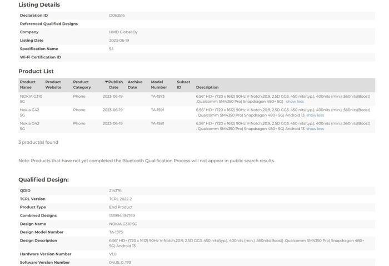
Task: Select Hardware Version Number value V1.0
Action: (113, 254)
